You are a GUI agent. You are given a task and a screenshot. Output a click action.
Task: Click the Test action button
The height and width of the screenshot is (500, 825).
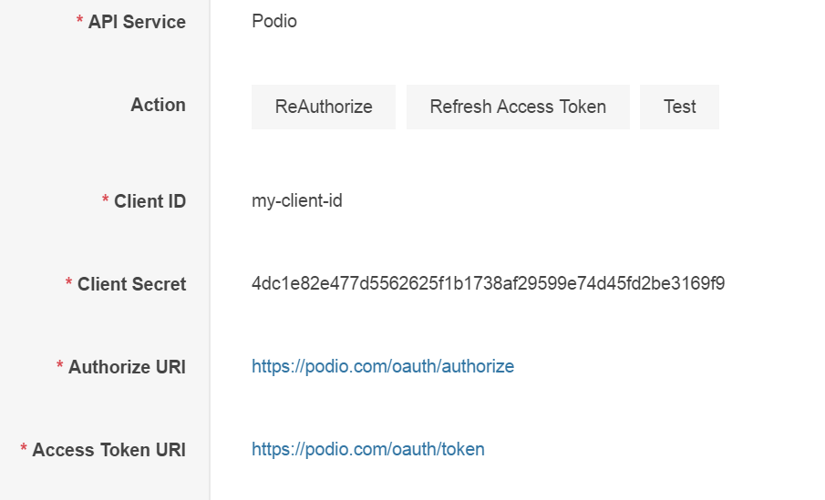[679, 107]
